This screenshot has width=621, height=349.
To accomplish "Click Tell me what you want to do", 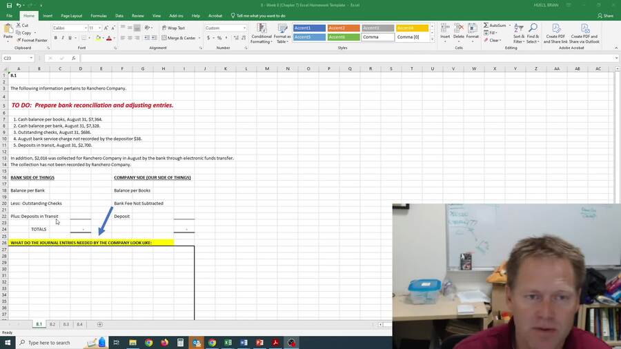I will pyautogui.click(x=258, y=16).
